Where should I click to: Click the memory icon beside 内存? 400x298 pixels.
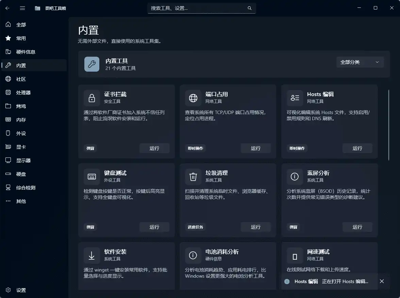coord(8,119)
